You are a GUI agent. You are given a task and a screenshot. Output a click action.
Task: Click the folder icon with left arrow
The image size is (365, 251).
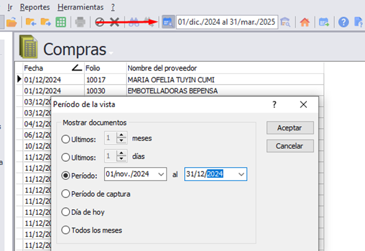pos(31,23)
